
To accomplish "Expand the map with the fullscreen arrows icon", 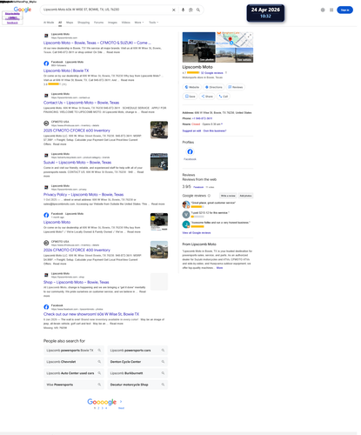I will (250, 36).
